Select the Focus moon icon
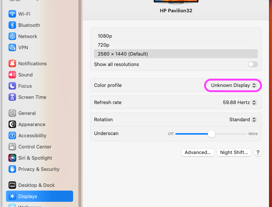The height and width of the screenshot is (207, 272). tap(12, 86)
